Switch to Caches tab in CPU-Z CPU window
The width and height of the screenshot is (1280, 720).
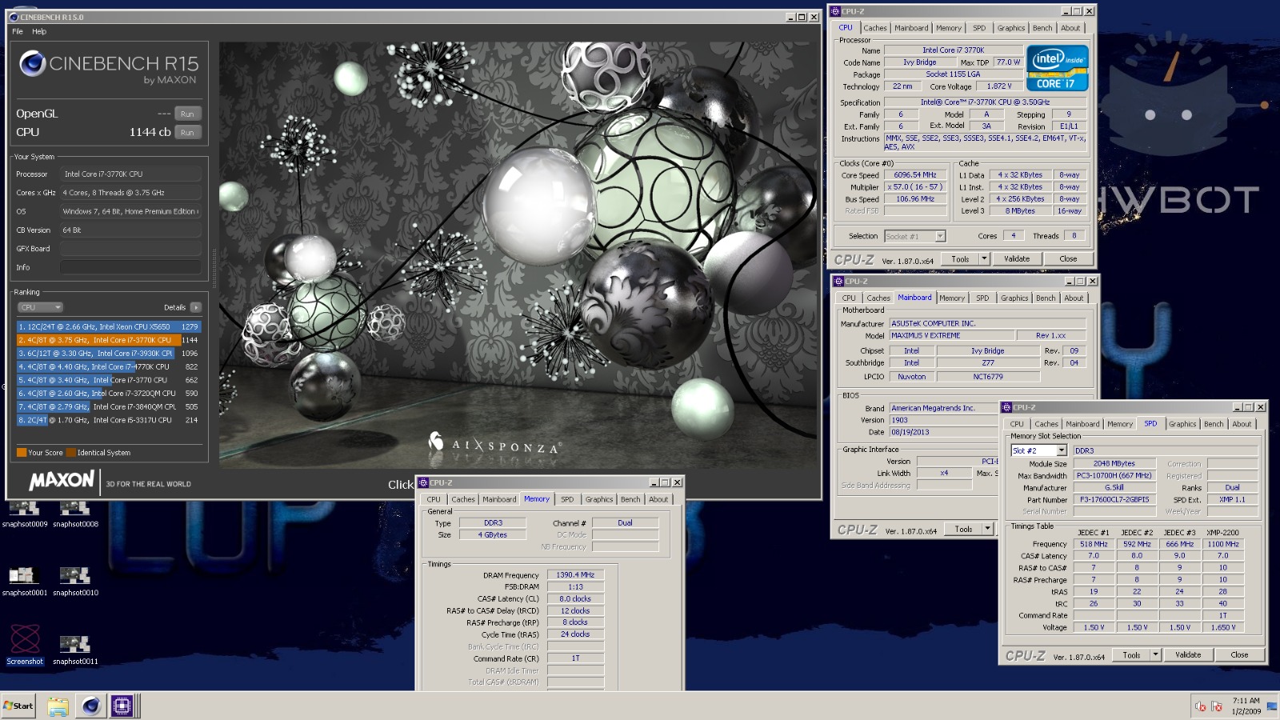point(874,28)
